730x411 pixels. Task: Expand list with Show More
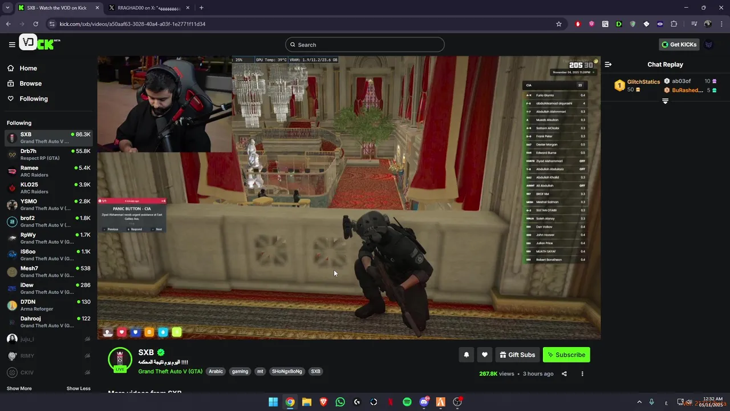(x=19, y=388)
